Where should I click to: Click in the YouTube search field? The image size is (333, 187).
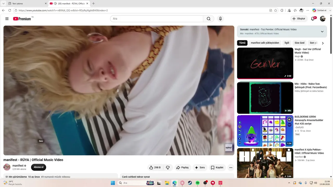point(157,19)
